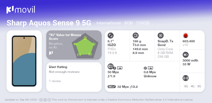Click the Creative Commons CC icon
Viewport: 212px width, 103px height.
(x=41, y=100)
